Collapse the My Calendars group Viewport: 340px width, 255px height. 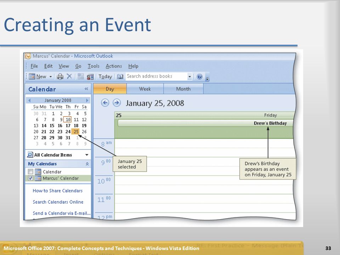click(x=87, y=164)
